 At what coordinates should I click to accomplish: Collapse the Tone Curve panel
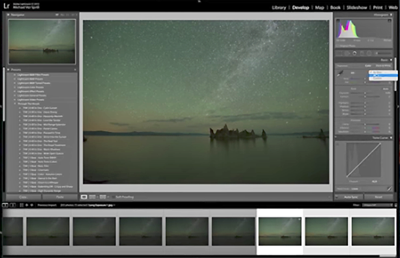(391, 138)
